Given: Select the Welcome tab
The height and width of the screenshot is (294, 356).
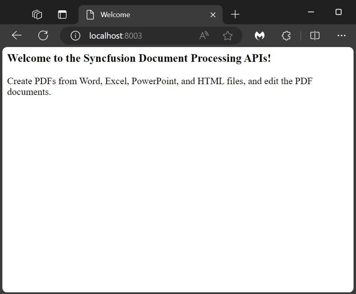Looking at the screenshot, I should (150, 15).
